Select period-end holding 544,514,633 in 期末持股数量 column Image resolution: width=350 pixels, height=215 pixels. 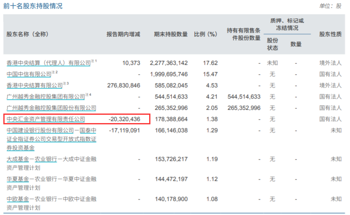[x=171, y=97]
